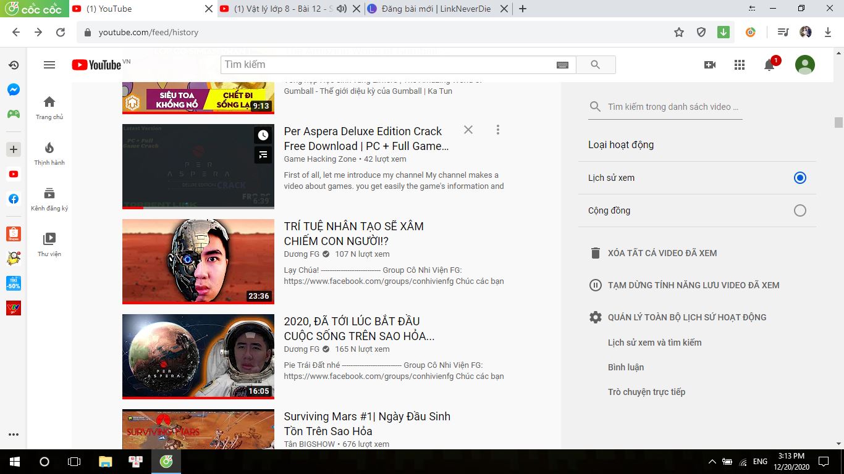Show hidden system tray icons

[712, 462]
